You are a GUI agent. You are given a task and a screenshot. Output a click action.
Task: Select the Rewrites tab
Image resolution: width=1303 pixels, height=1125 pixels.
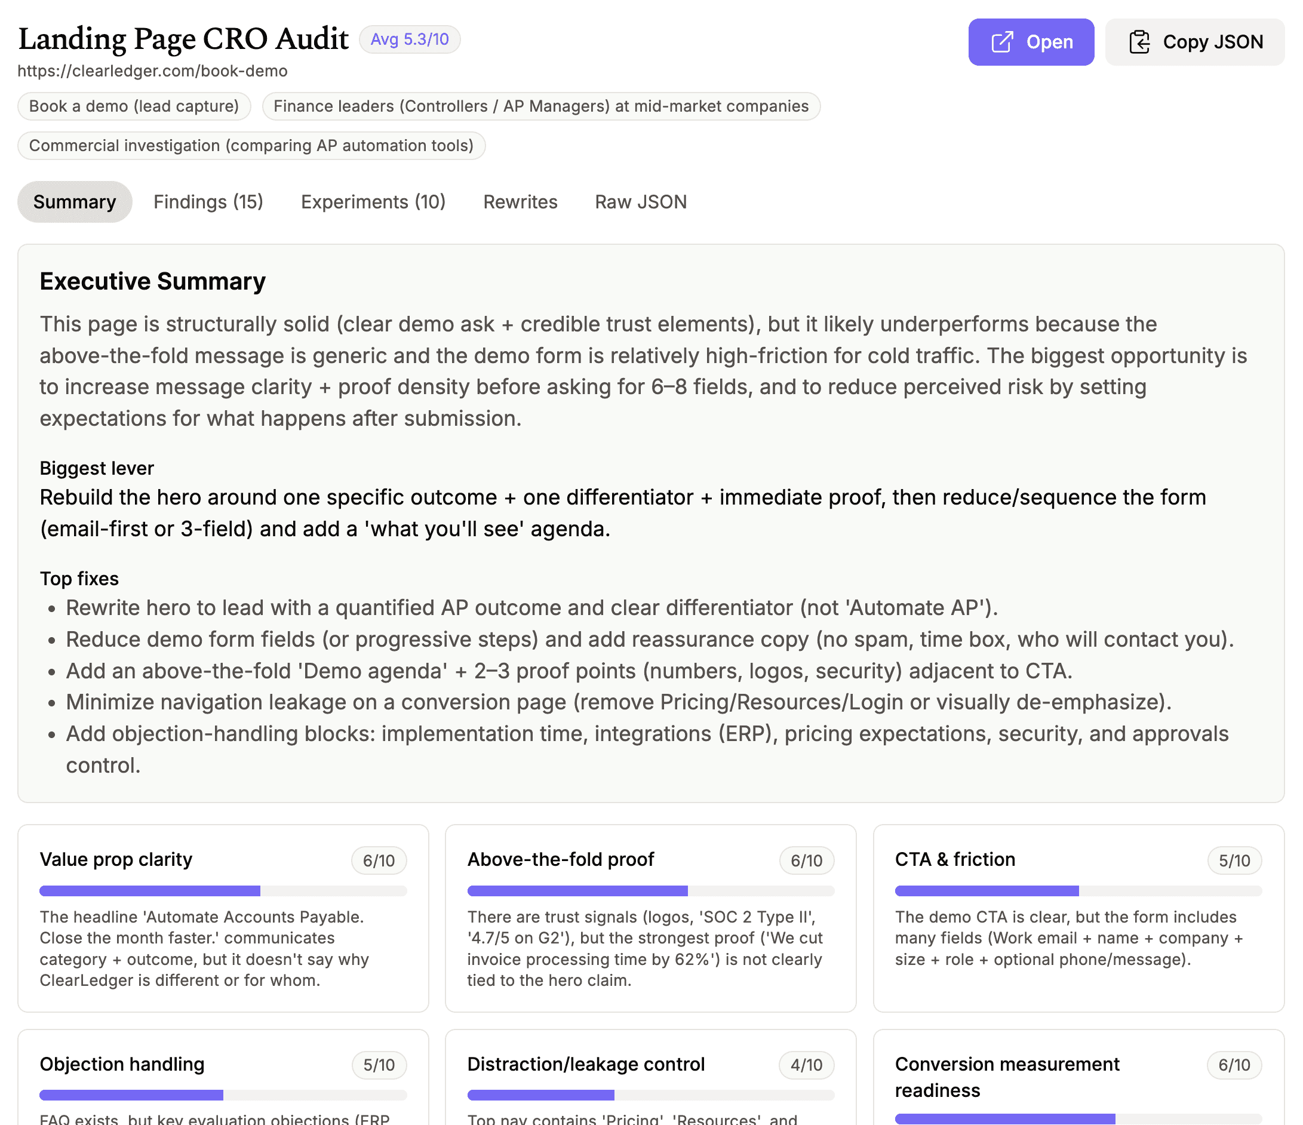coord(520,202)
